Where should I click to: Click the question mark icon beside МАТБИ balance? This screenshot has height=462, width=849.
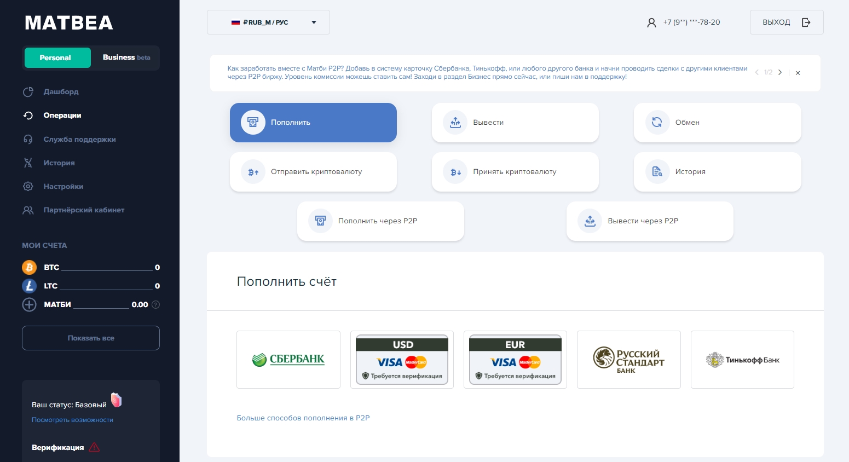coord(155,304)
